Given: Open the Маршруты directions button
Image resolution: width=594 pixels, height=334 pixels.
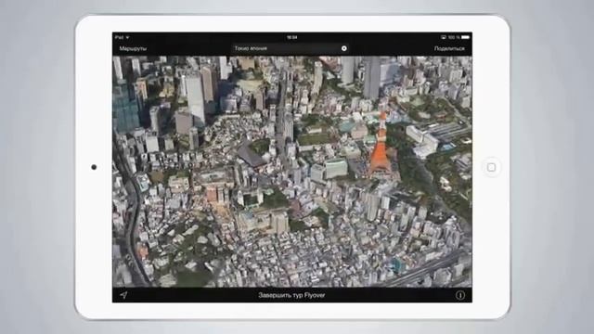Looking at the screenshot, I should [x=133, y=48].
